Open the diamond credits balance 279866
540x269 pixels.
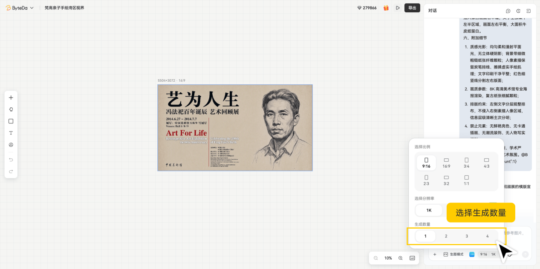pos(367,8)
